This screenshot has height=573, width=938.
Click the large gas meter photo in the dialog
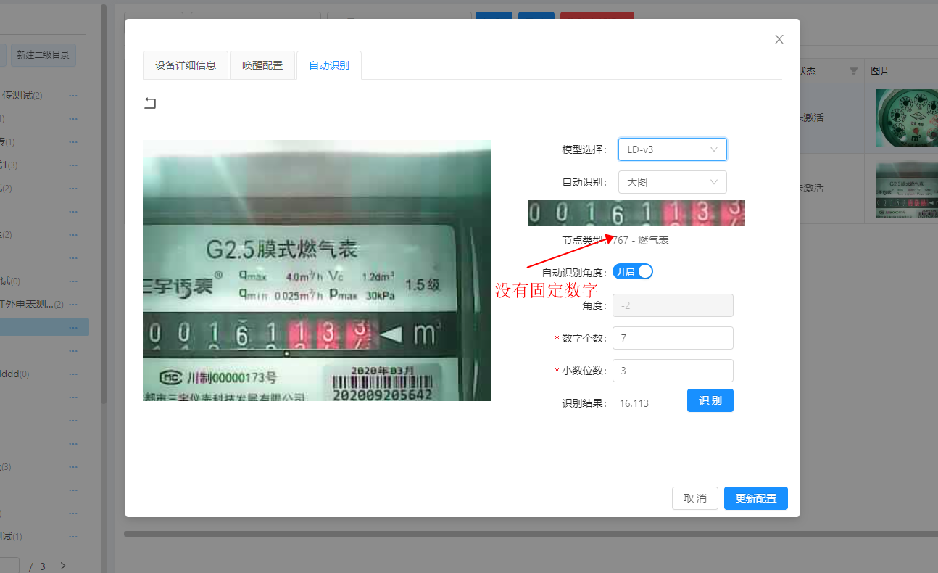(317, 271)
